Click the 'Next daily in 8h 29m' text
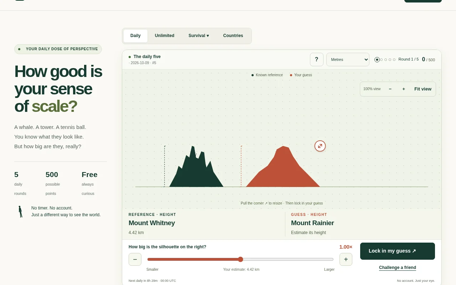The height and width of the screenshot is (285, 456). tap(152, 281)
